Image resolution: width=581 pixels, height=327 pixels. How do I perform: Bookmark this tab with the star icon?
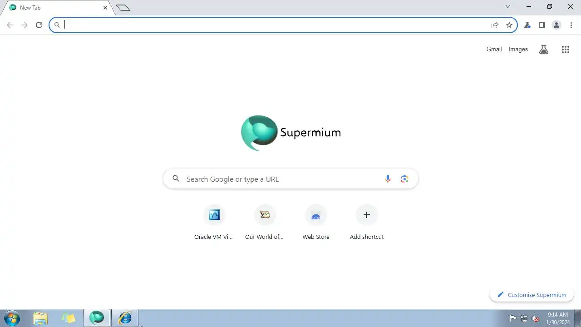pyautogui.click(x=509, y=25)
